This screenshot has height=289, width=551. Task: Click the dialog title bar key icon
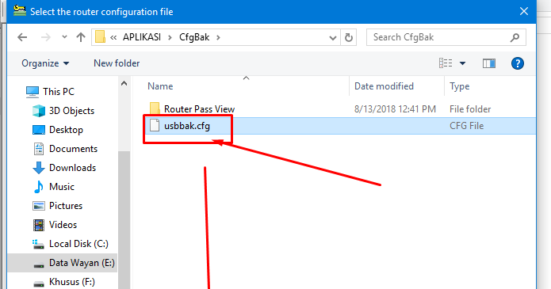click(x=20, y=11)
